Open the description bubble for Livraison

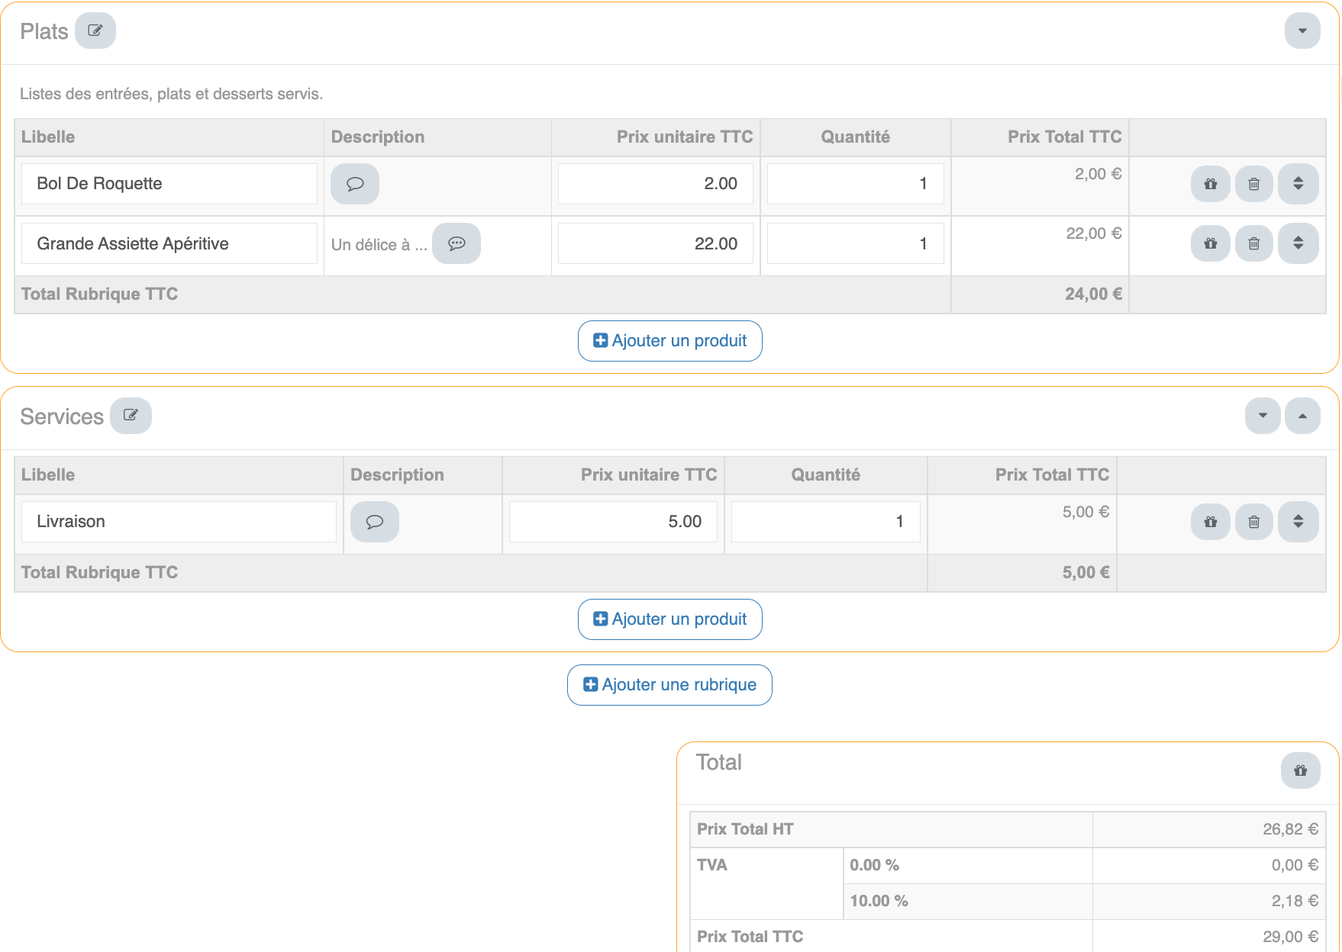tap(375, 522)
